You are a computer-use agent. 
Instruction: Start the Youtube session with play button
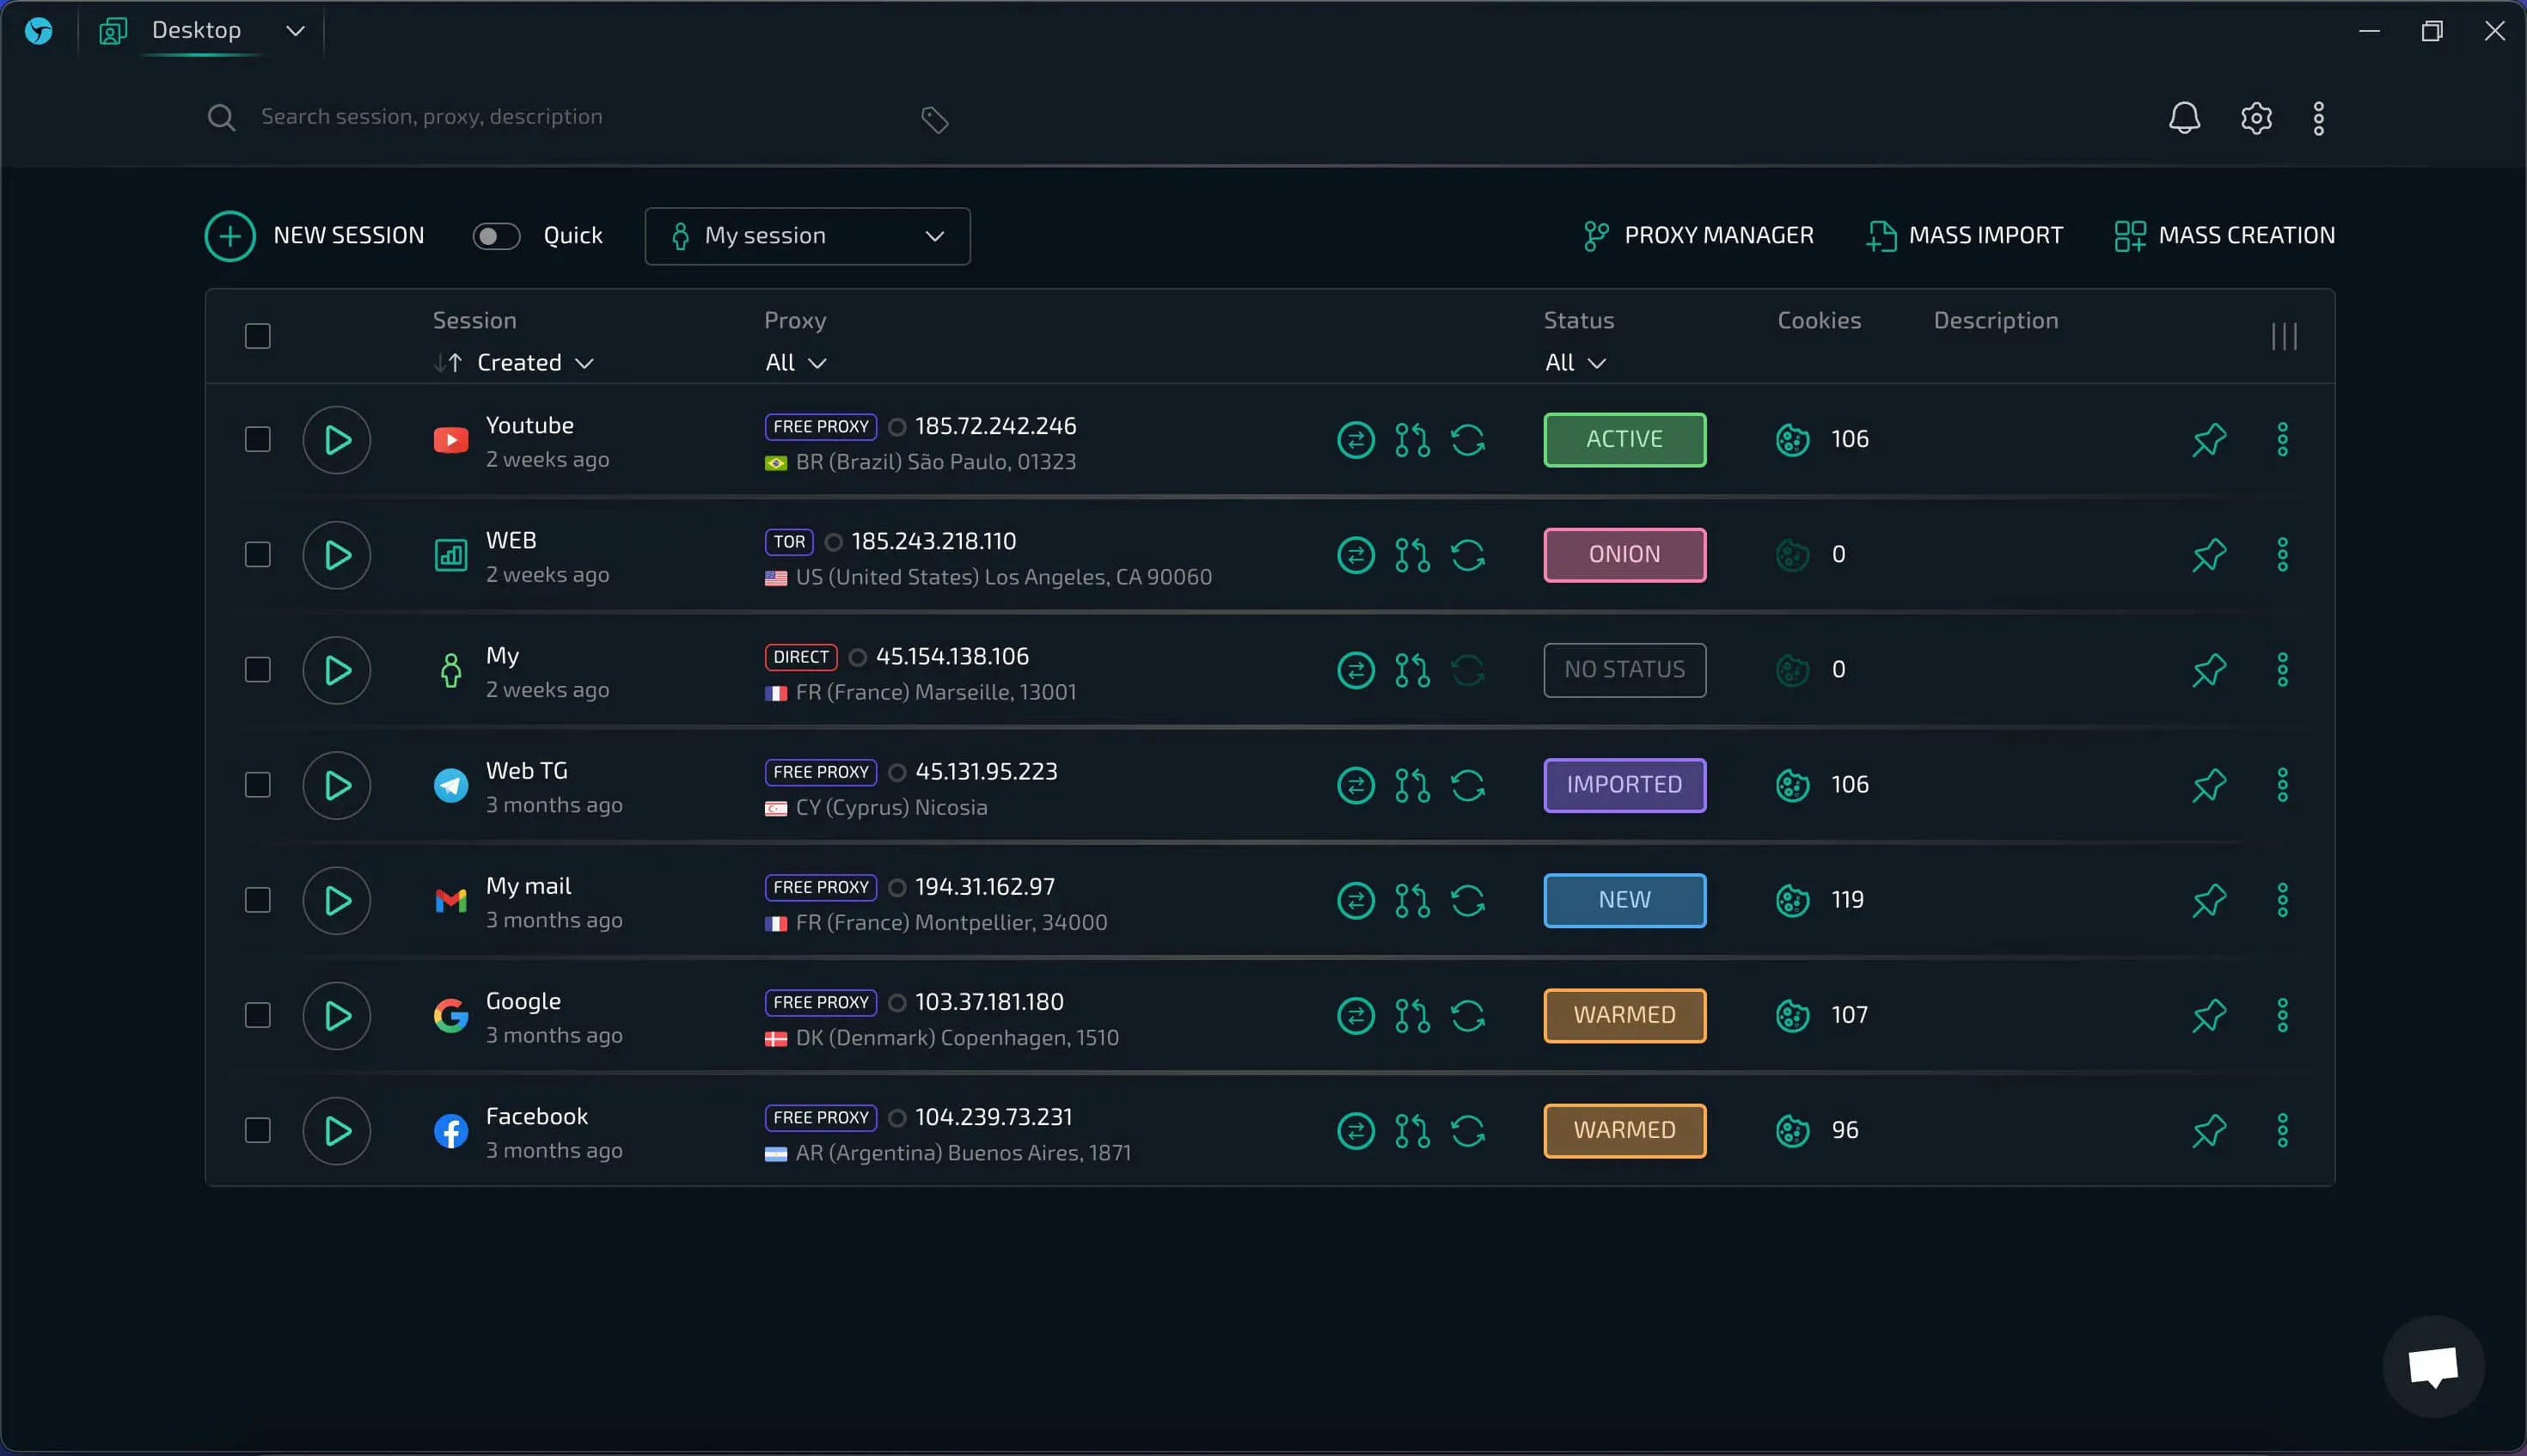[337, 440]
